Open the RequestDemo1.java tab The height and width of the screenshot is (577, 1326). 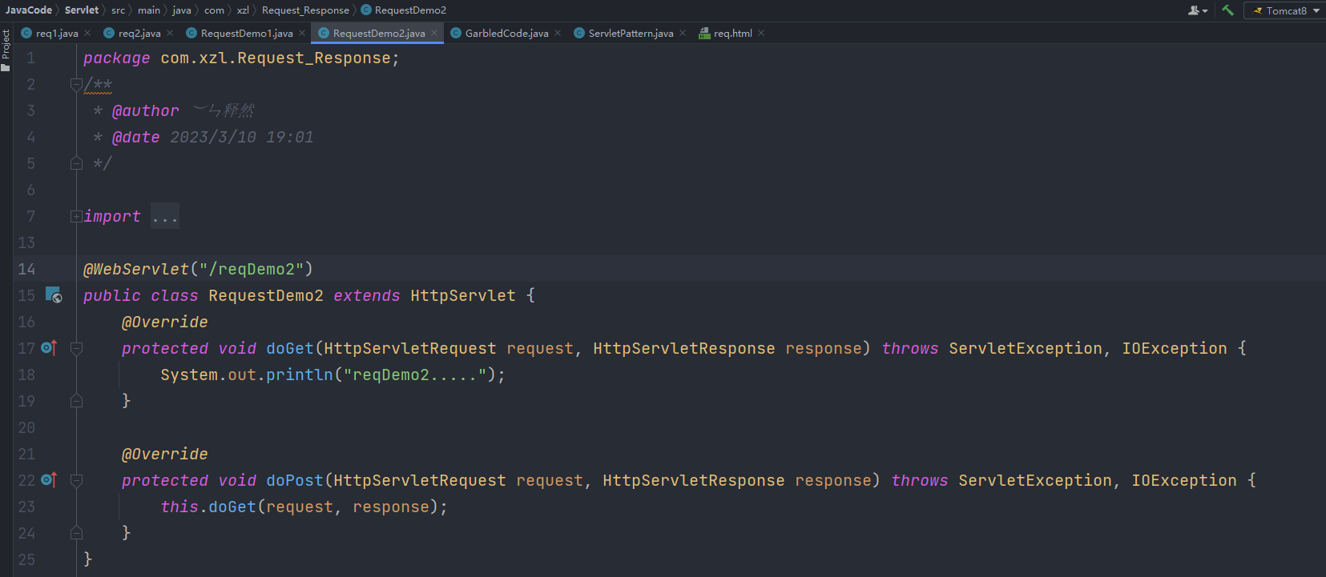(246, 33)
